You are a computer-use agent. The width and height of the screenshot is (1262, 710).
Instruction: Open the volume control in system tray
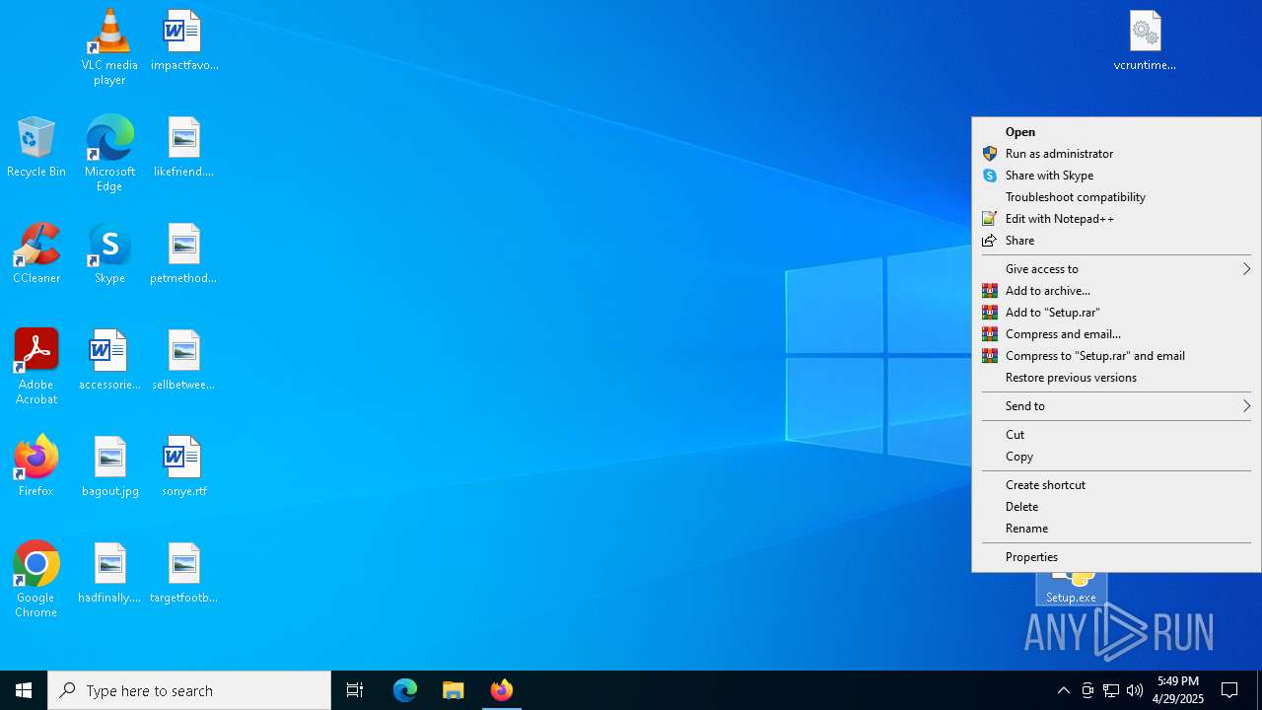(1135, 690)
